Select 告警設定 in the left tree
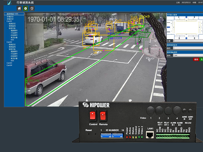203x152 pixels. coord(11,19)
